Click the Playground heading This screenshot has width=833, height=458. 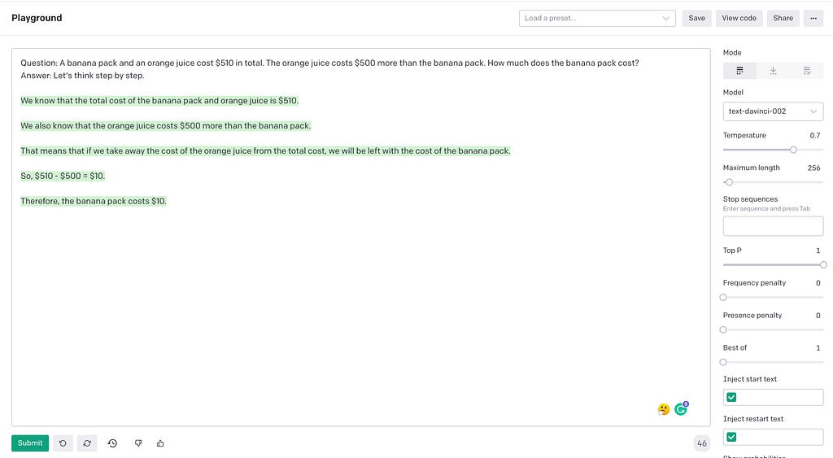[x=37, y=18]
